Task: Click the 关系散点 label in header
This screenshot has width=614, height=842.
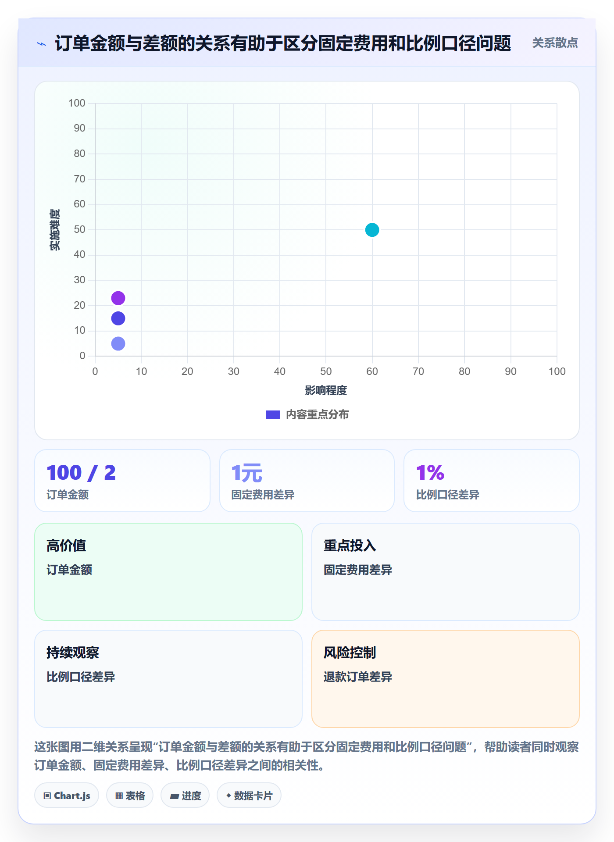Action: [555, 43]
